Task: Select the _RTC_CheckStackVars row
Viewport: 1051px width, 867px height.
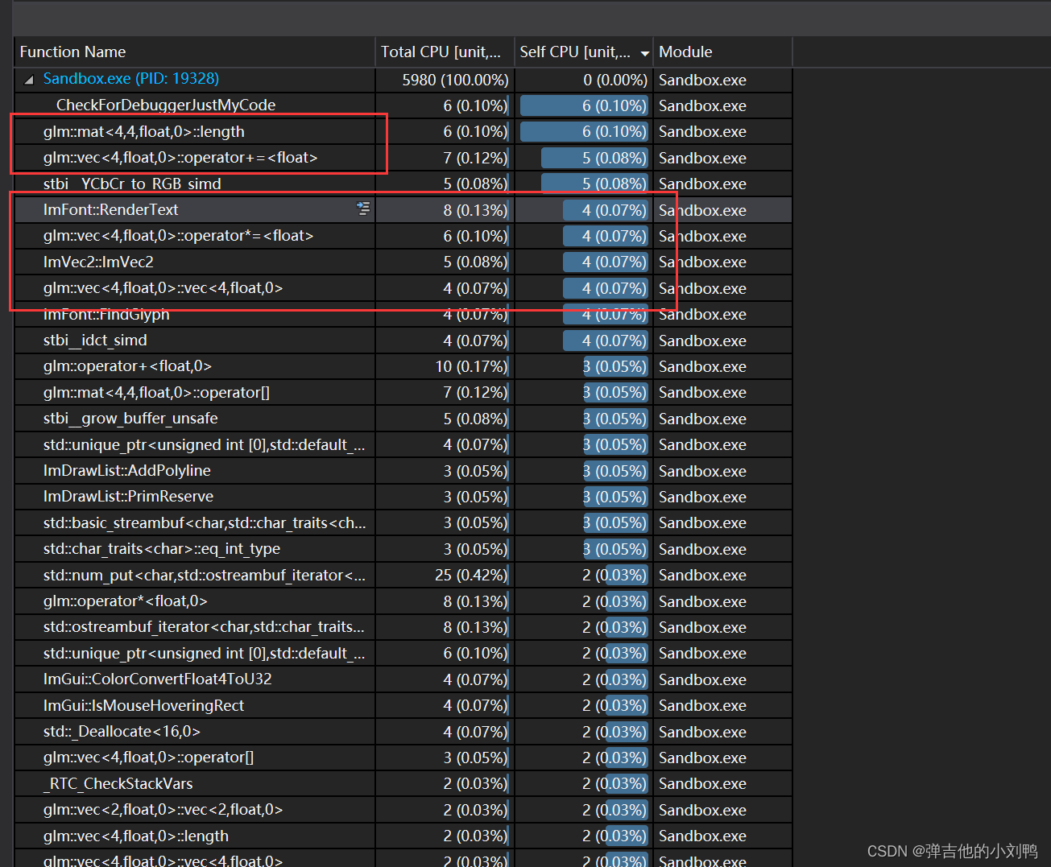Action: point(403,783)
